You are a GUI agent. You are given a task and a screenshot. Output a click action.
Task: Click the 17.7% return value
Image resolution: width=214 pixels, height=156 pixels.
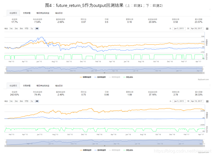click(14, 22)
